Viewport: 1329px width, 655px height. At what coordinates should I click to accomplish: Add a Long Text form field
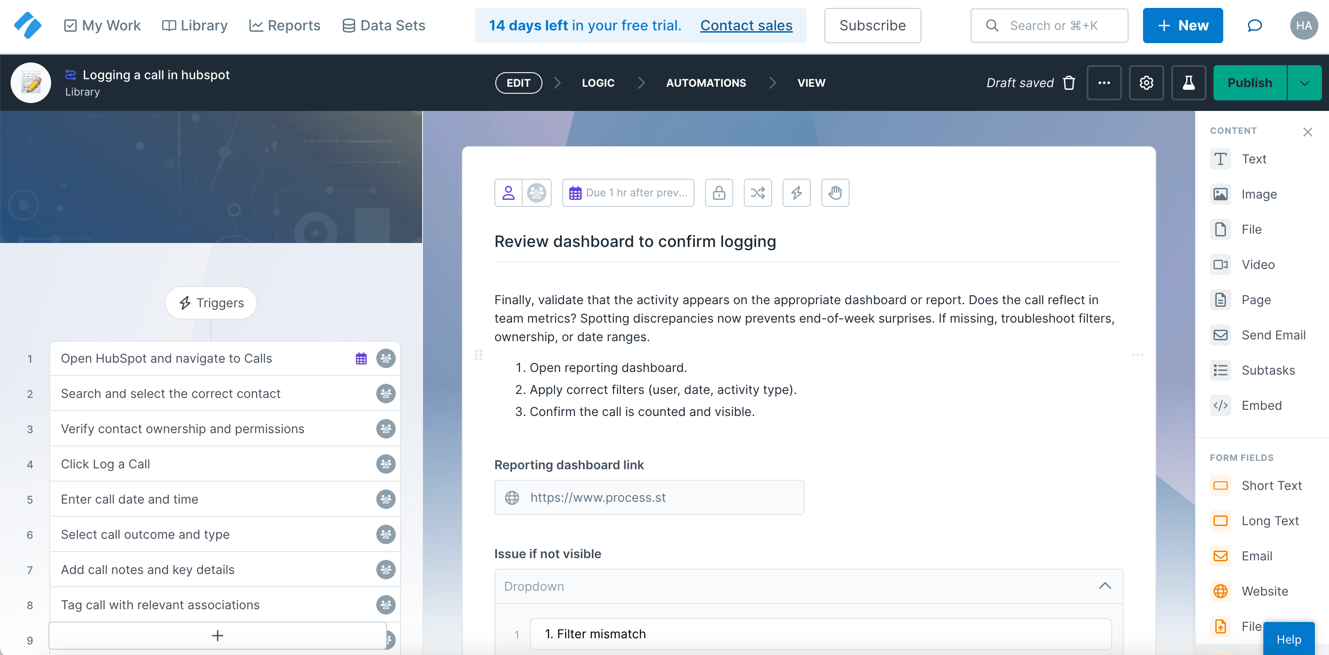click(x=1254, y=520)
